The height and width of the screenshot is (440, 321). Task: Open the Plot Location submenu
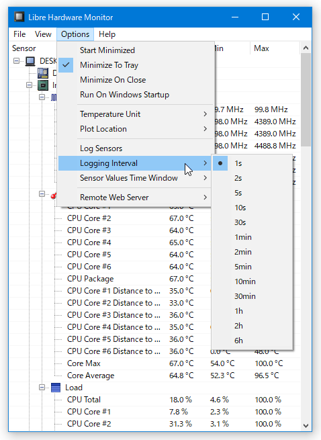pyautogui.click(x=135, y=129)
